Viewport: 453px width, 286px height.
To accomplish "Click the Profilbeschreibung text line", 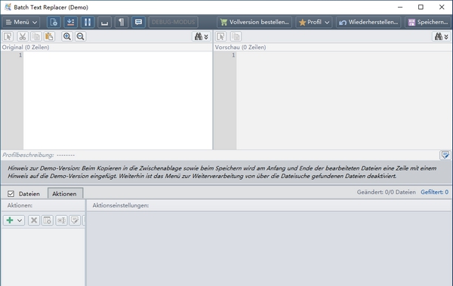I will click(39, 155).
